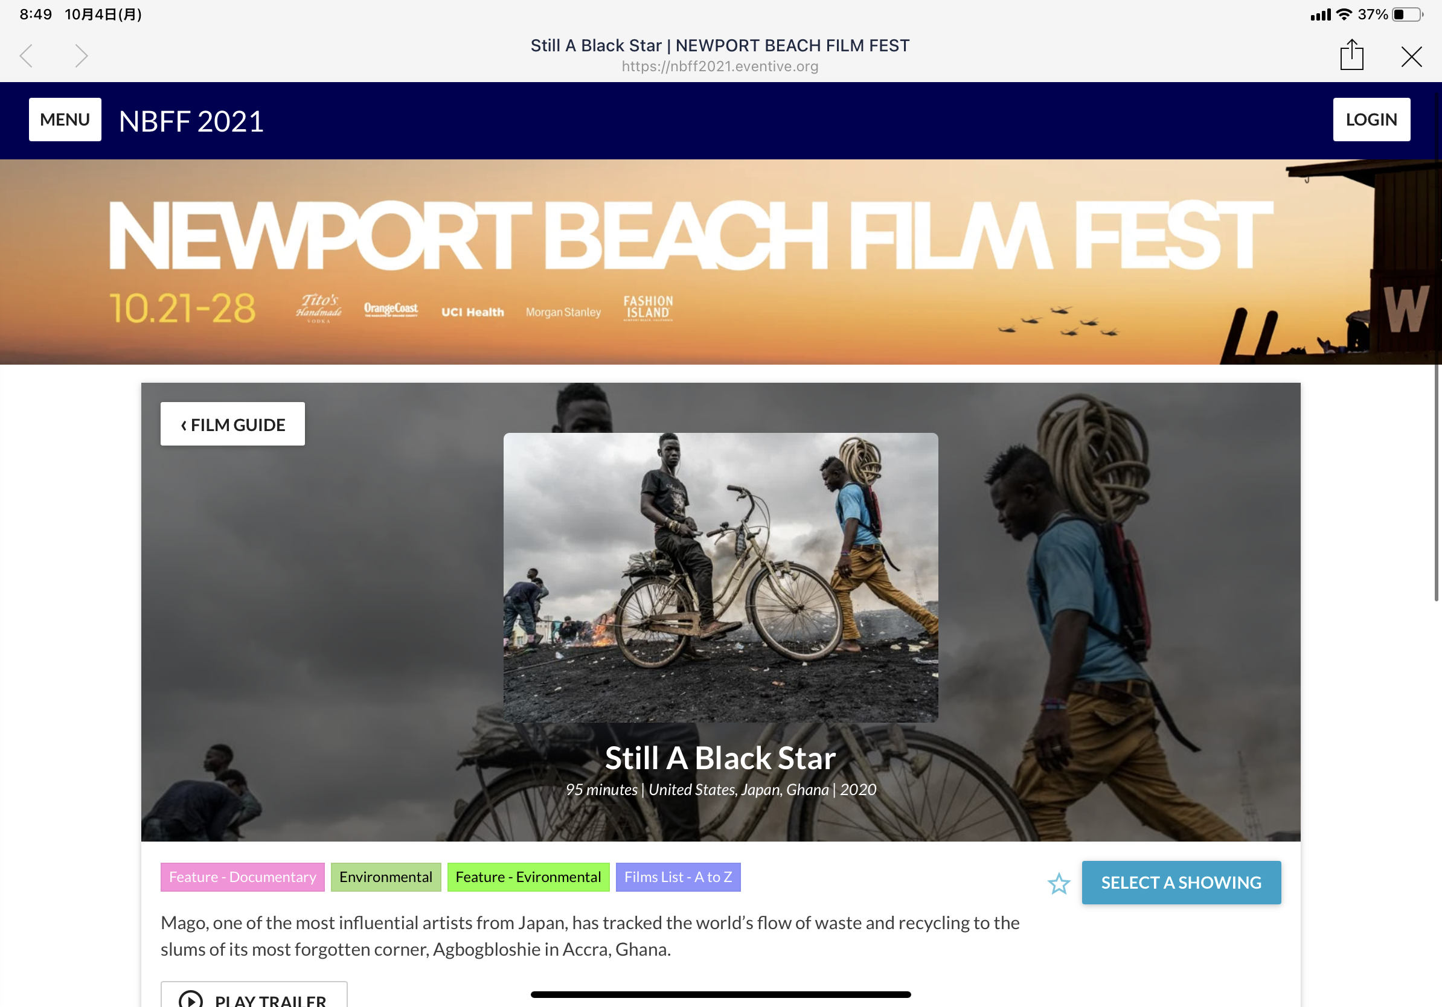Screen dimensions: 1442x1007
Task: Tap the battery indicator in status bar
Action: click(1407, 14)
